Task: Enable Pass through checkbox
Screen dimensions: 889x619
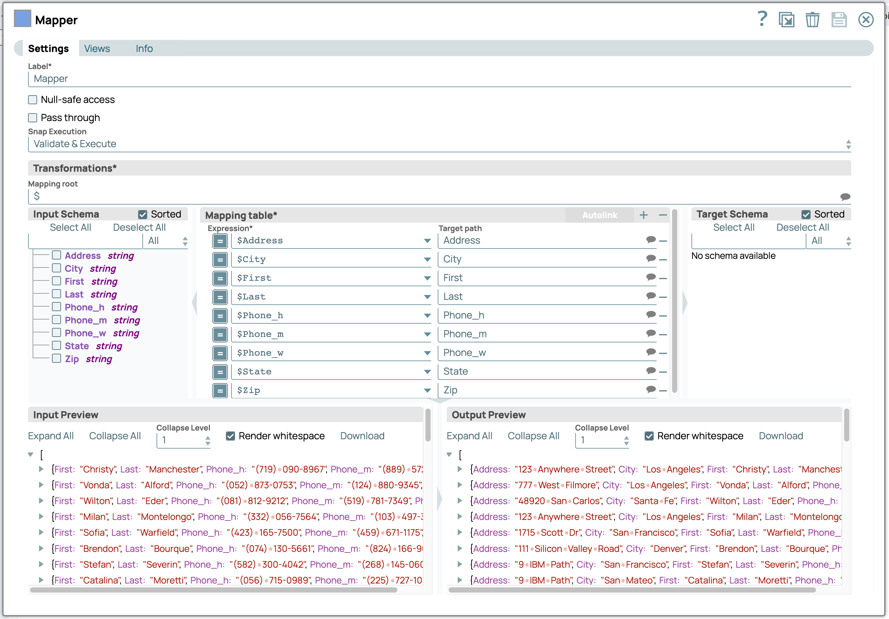Action: (33, 118)
